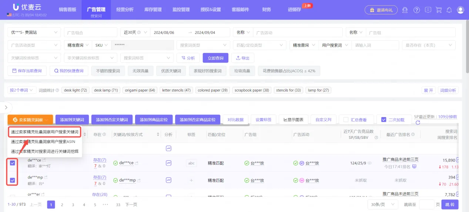Viewport: 469px width, 212px height.
Task: Go to page 2 in pagination
Action: tap(62, 204)
